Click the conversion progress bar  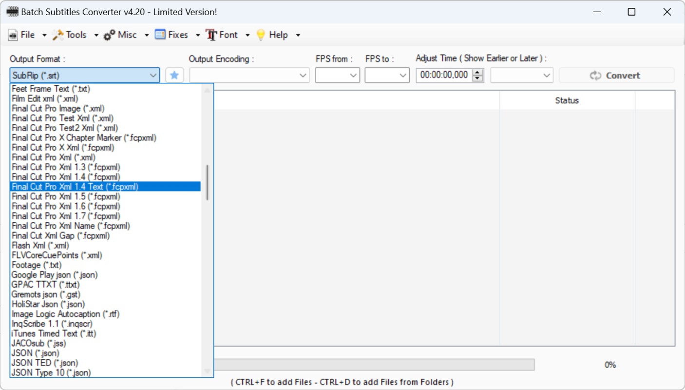pos(374,365)
